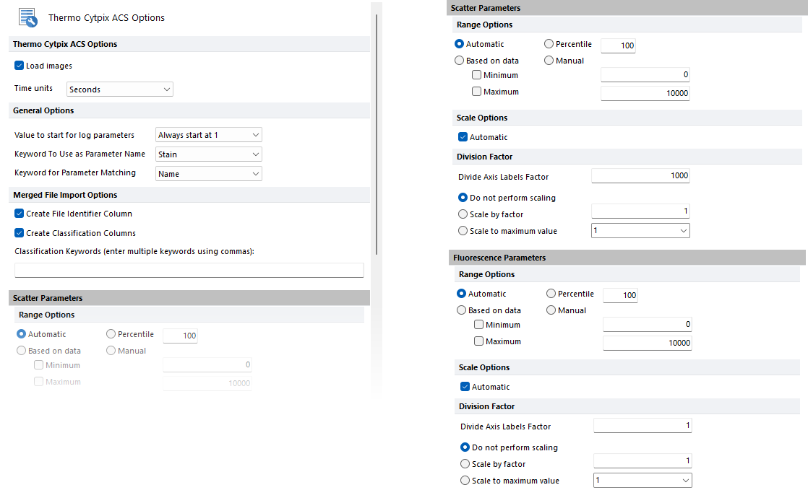Click Fluorescence Parameters Scale by factor value field

click(642, 461)
